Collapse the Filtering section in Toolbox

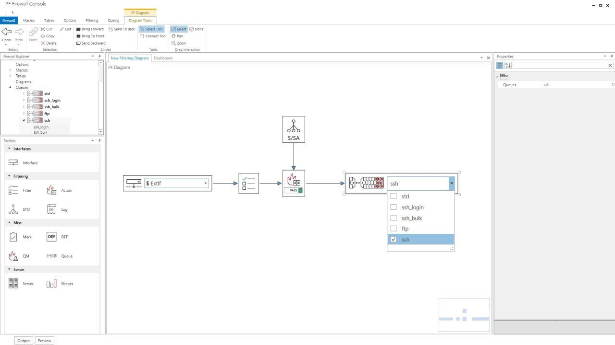tap(9, 176)
